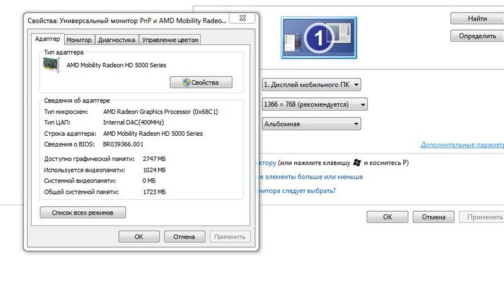Click the Найти button
The height and width of the screenshot is (308, 504).
(x=477, y=19)
